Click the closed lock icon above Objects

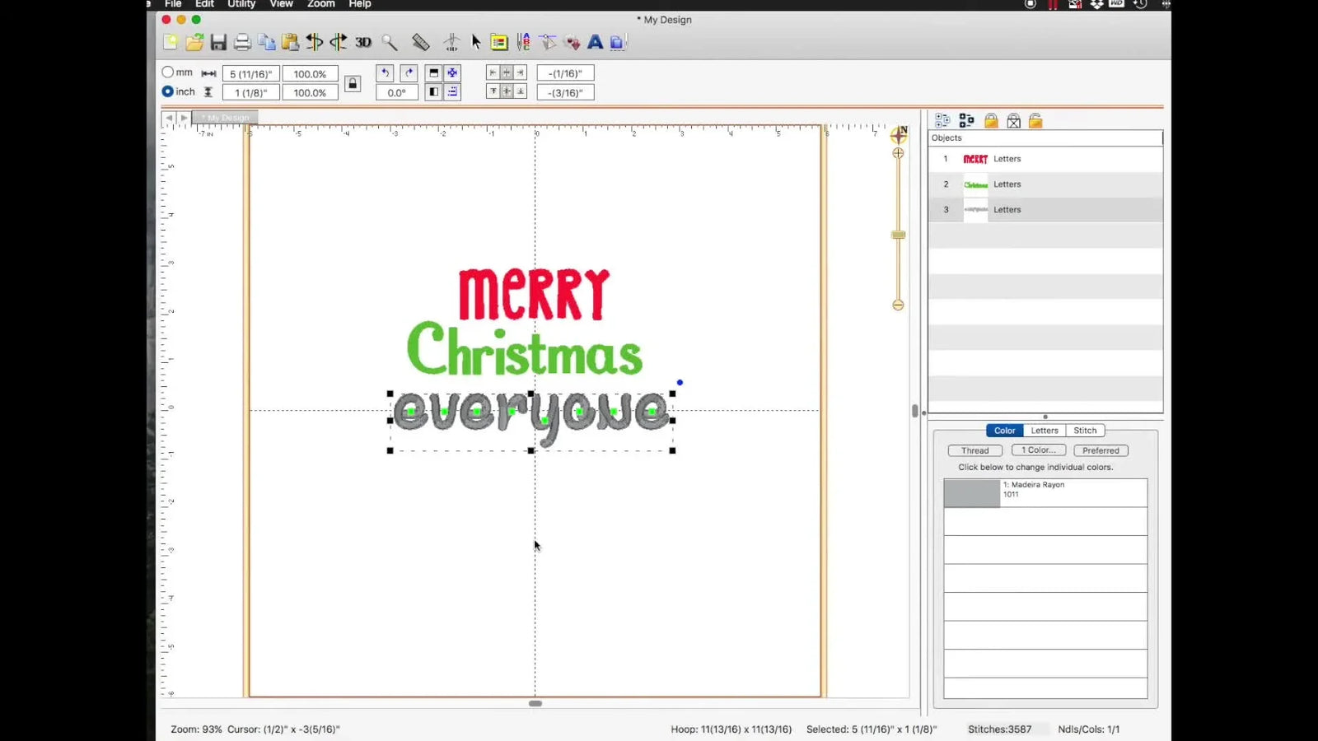coord(991,121)
